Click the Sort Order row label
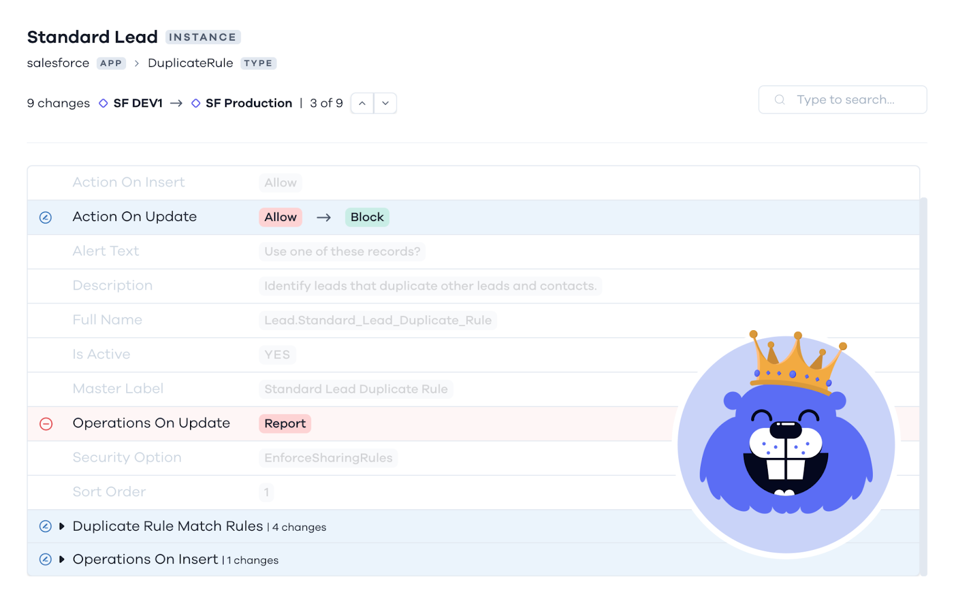 tap(109, 492)
